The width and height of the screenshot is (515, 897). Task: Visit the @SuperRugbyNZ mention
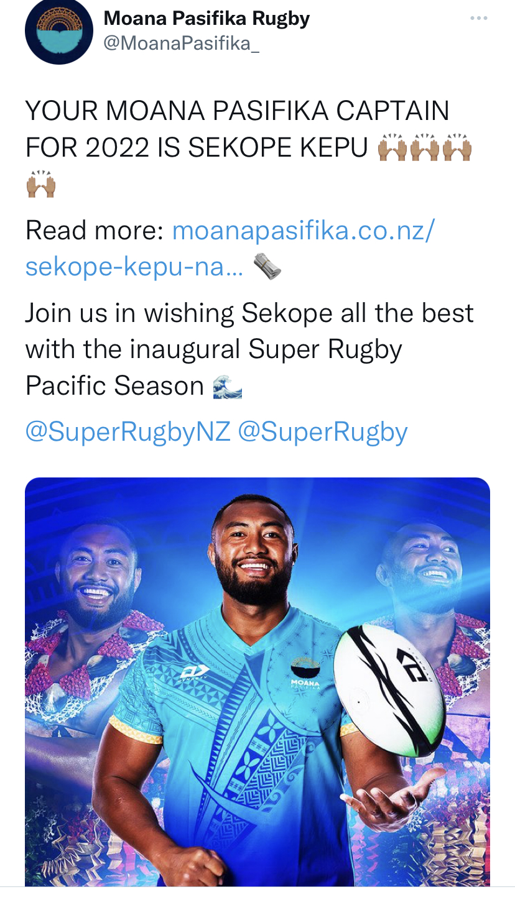128,431
